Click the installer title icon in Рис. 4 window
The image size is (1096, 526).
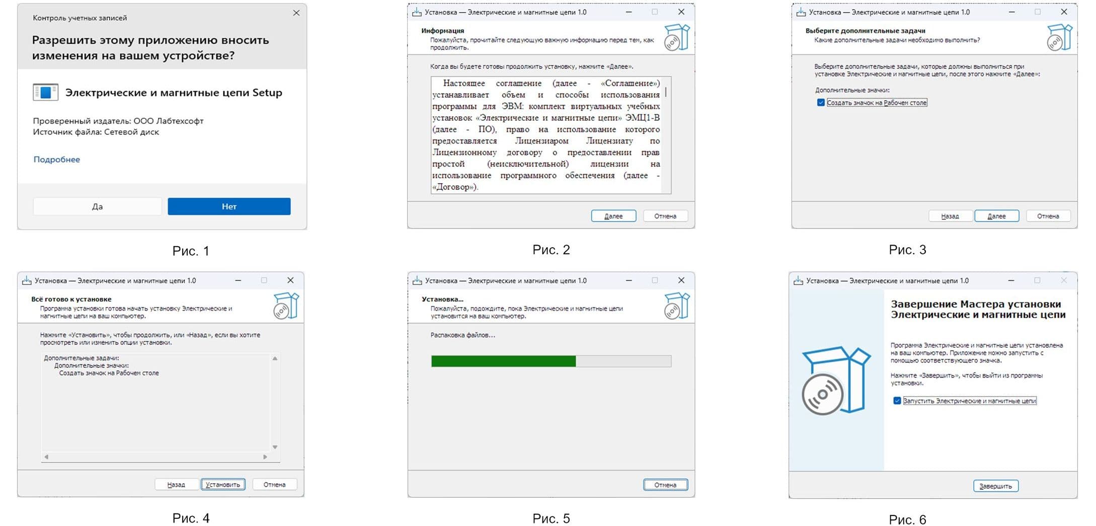[x=26, y=281]
